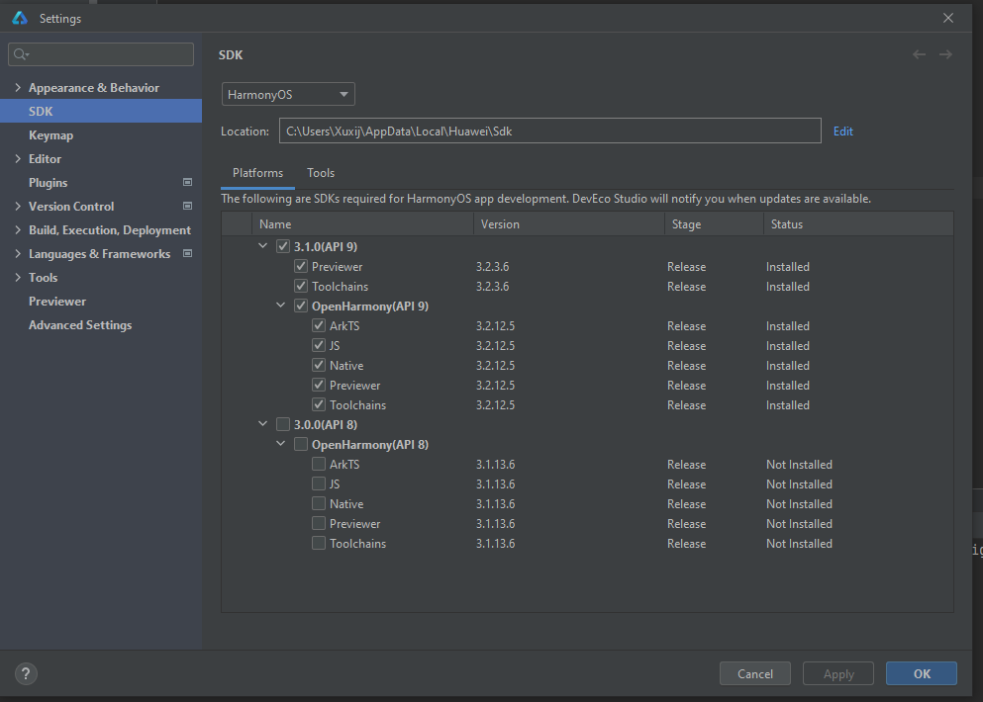Viewport: 983px width, 702px height.
Task: Collapse the OpenHarmony(API 8) node
Action: point(281,444)
